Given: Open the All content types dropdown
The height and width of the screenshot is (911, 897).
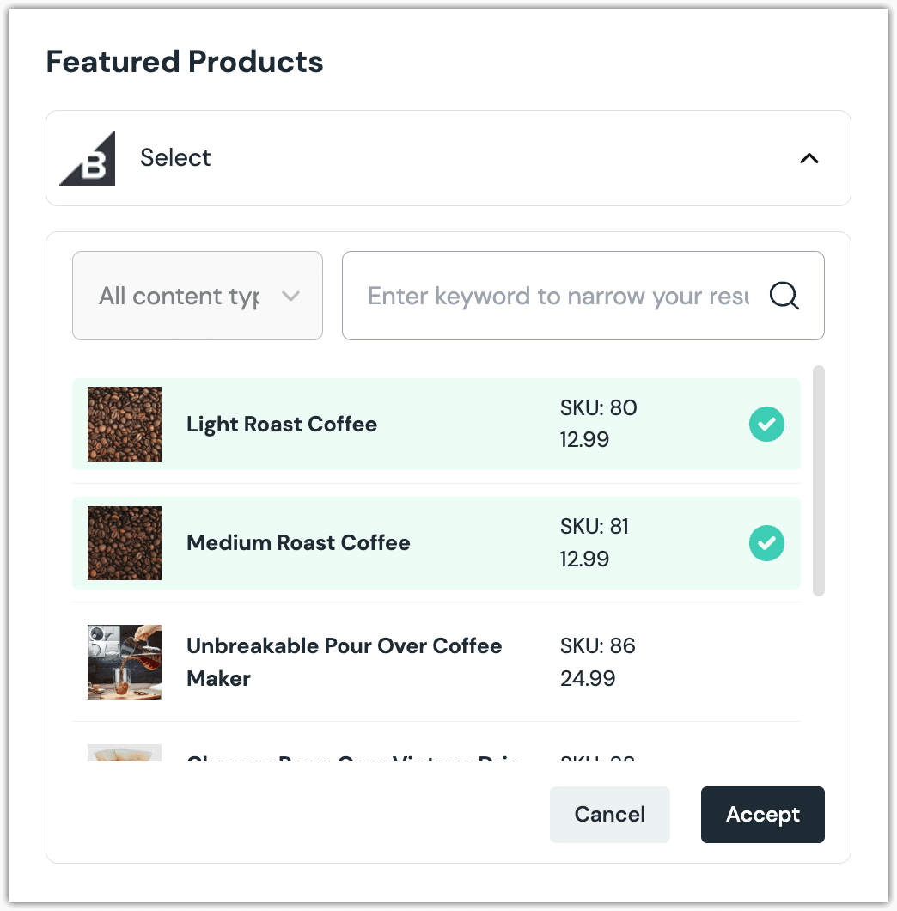Looking at the screenshot, I should click(x=198, y=296).
